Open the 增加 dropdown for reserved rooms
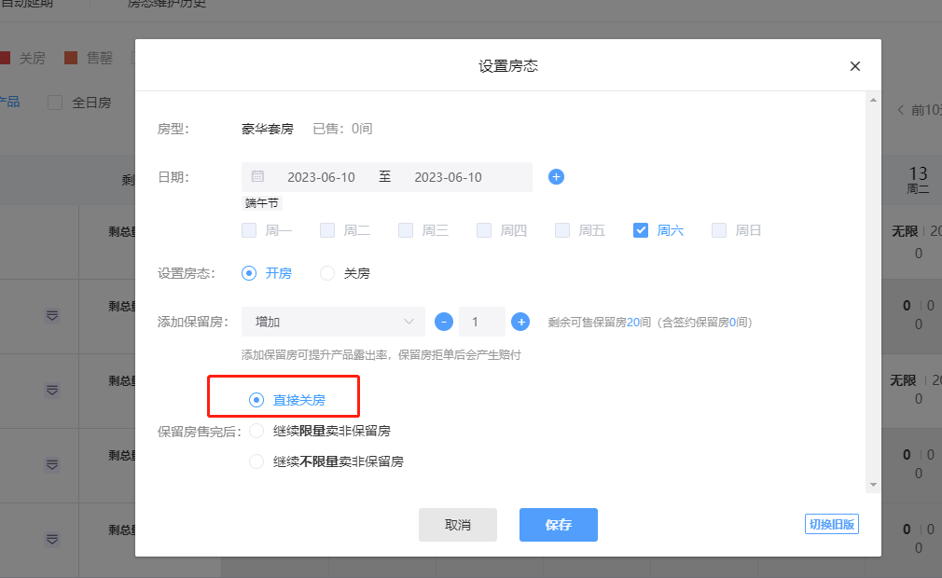This screenshot has width=942, height=578. (333, 322)
